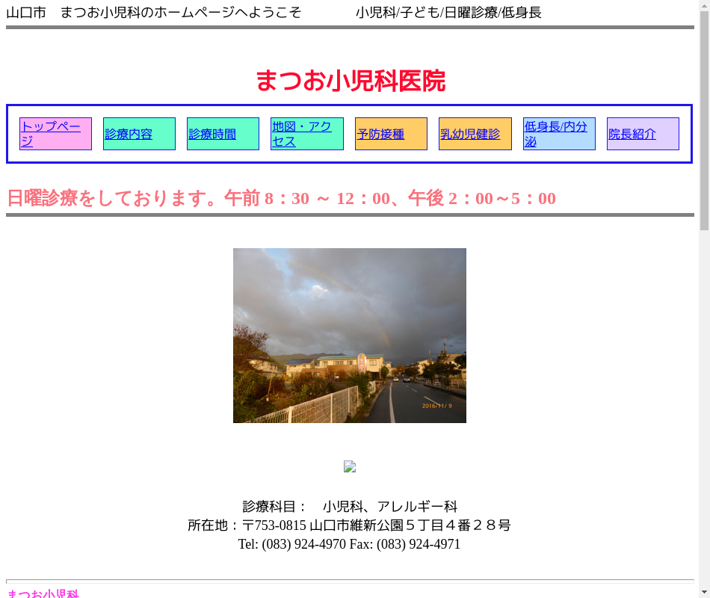Click the vertical scrollbar thumb
The height and width of the screenshot is (598, 710).
coord(704,120)
